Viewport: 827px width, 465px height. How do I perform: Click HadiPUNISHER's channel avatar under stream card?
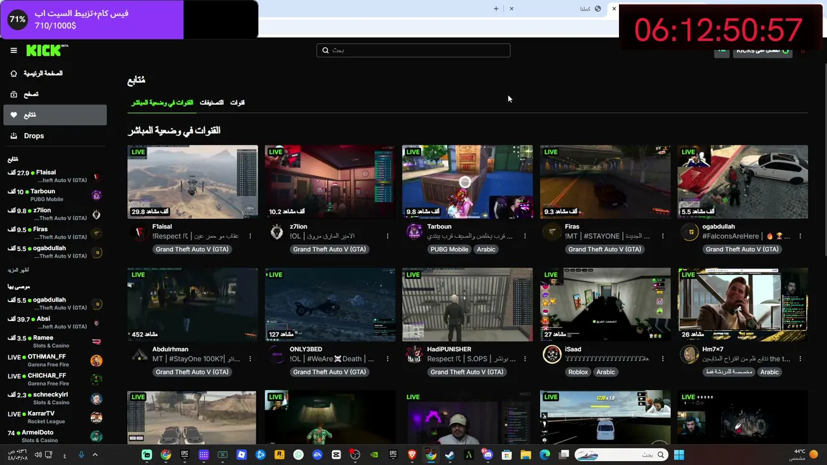414,355
